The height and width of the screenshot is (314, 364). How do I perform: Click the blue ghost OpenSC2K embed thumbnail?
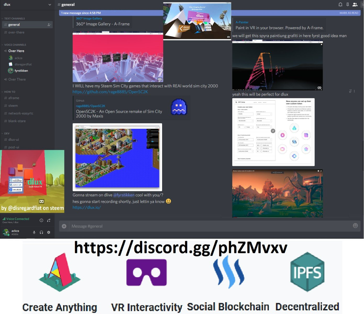(179, 107)
